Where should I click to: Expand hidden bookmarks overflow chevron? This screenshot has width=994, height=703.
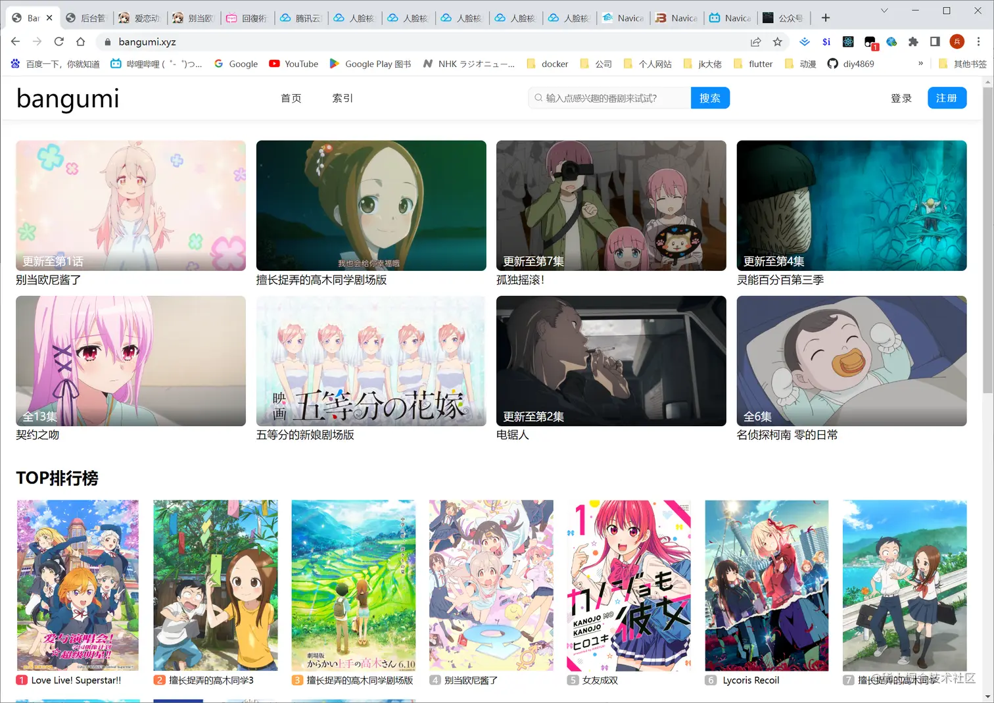coord(920,64)
